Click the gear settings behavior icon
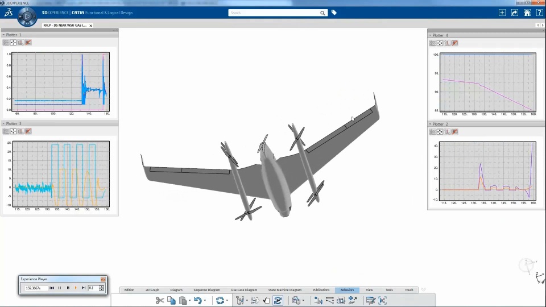The height and width of the screenshot is (307, 546). [255, 300]
